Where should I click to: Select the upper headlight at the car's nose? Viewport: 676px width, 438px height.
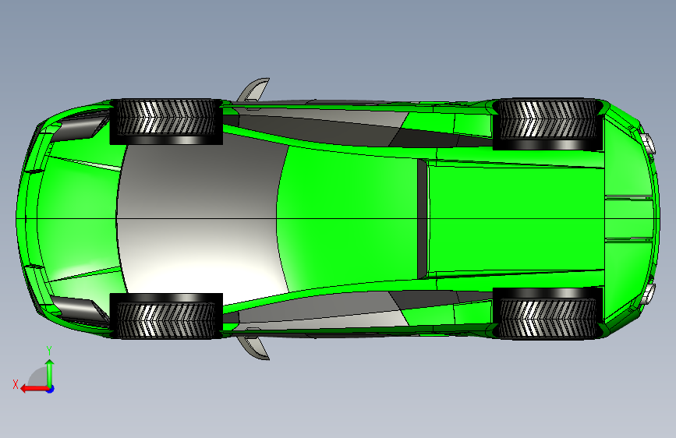pyautogui.click(x=80, y=127)
